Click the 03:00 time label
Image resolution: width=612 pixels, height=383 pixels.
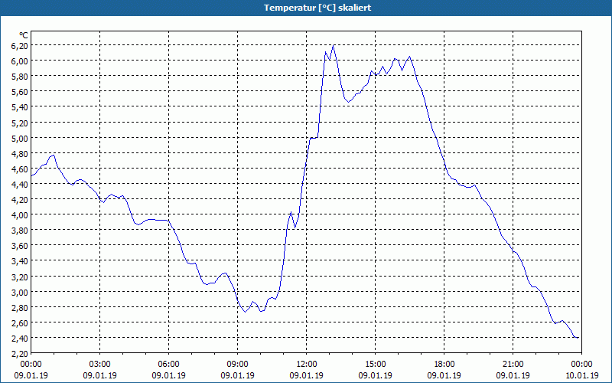pyautogui.click(x=100, y=365)
